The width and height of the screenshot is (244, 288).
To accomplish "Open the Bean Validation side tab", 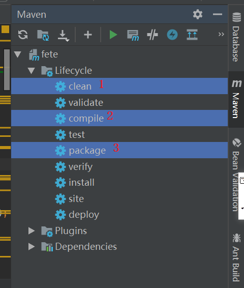I will [236, 175].
